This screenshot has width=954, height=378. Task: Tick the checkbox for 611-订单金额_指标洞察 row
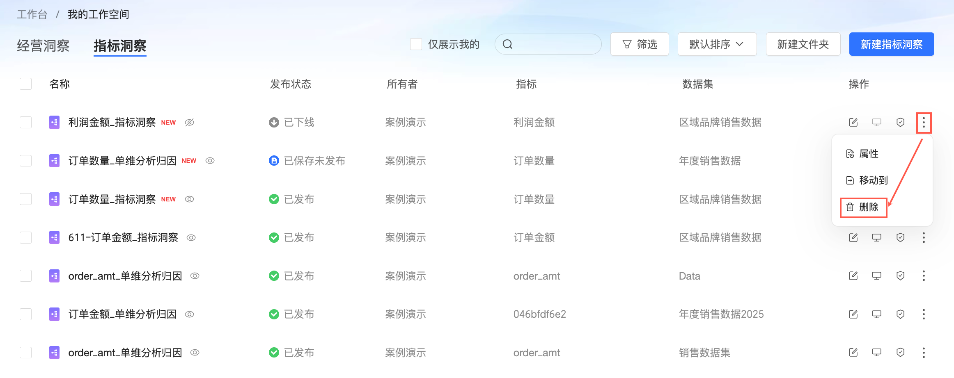[x=25, y=237]
